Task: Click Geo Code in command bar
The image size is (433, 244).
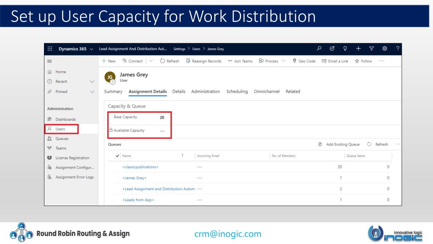Action: pos(304,61)
